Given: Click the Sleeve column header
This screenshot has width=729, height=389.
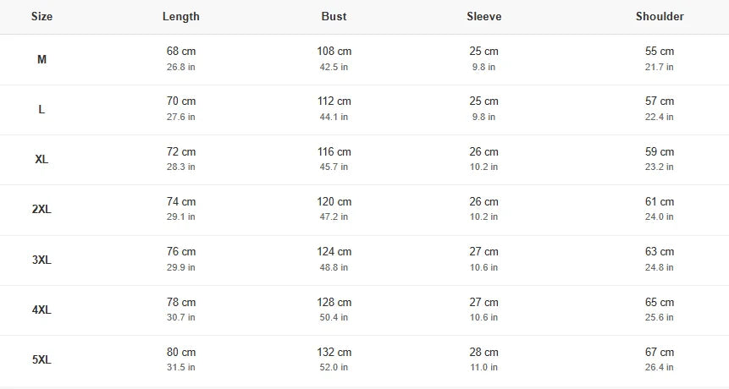Looking at the screenshot, I should click(x=483, y=16).
